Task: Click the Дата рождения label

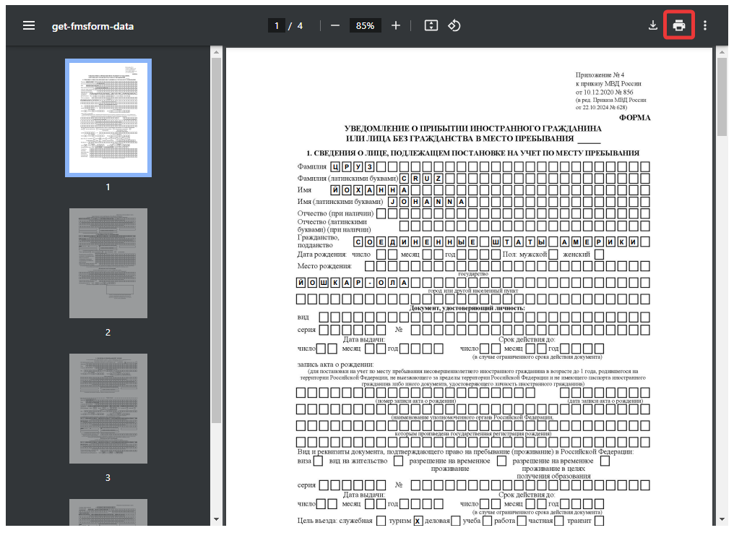Action: [x=322, y=255]
